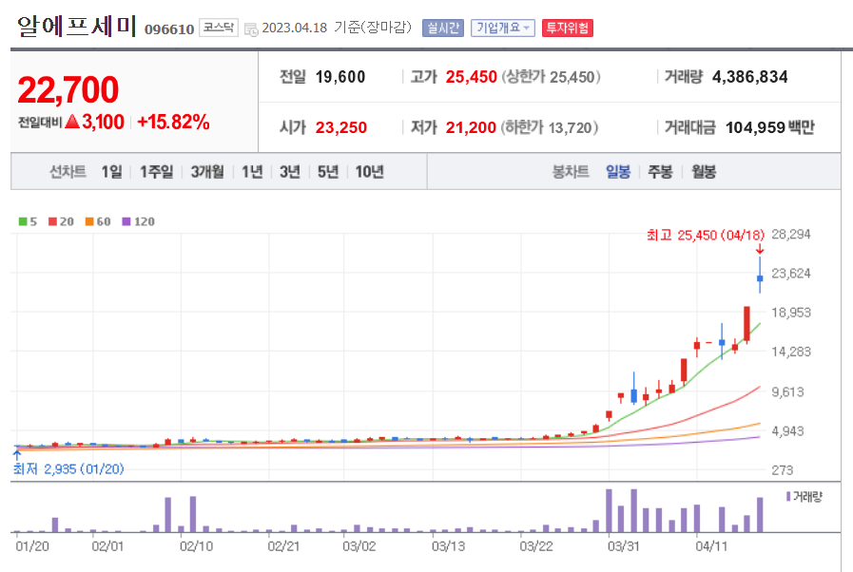Viewport: 853px width, 572px height.
Task: Click the +15.82% change rate
Action: click(x=173, y=122)
